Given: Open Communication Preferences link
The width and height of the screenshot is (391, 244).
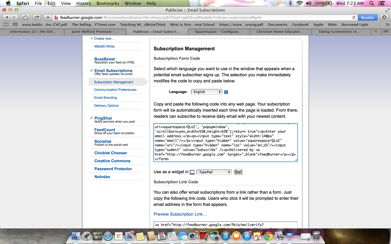Looking at the screenshot, I should [x=115, y=90].
